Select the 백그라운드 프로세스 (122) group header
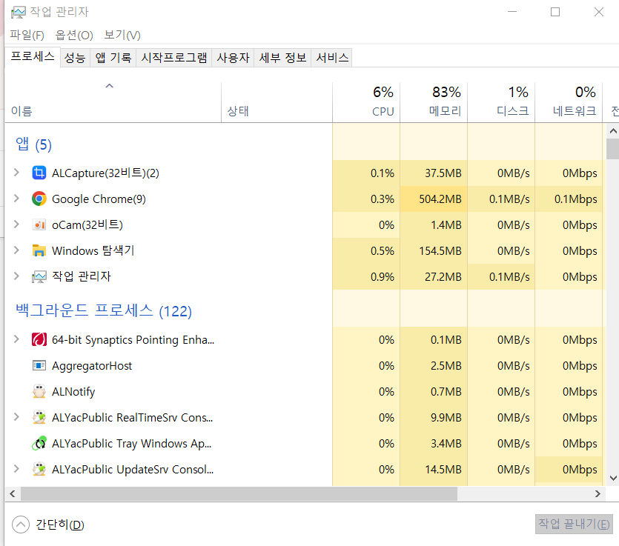 104,311
